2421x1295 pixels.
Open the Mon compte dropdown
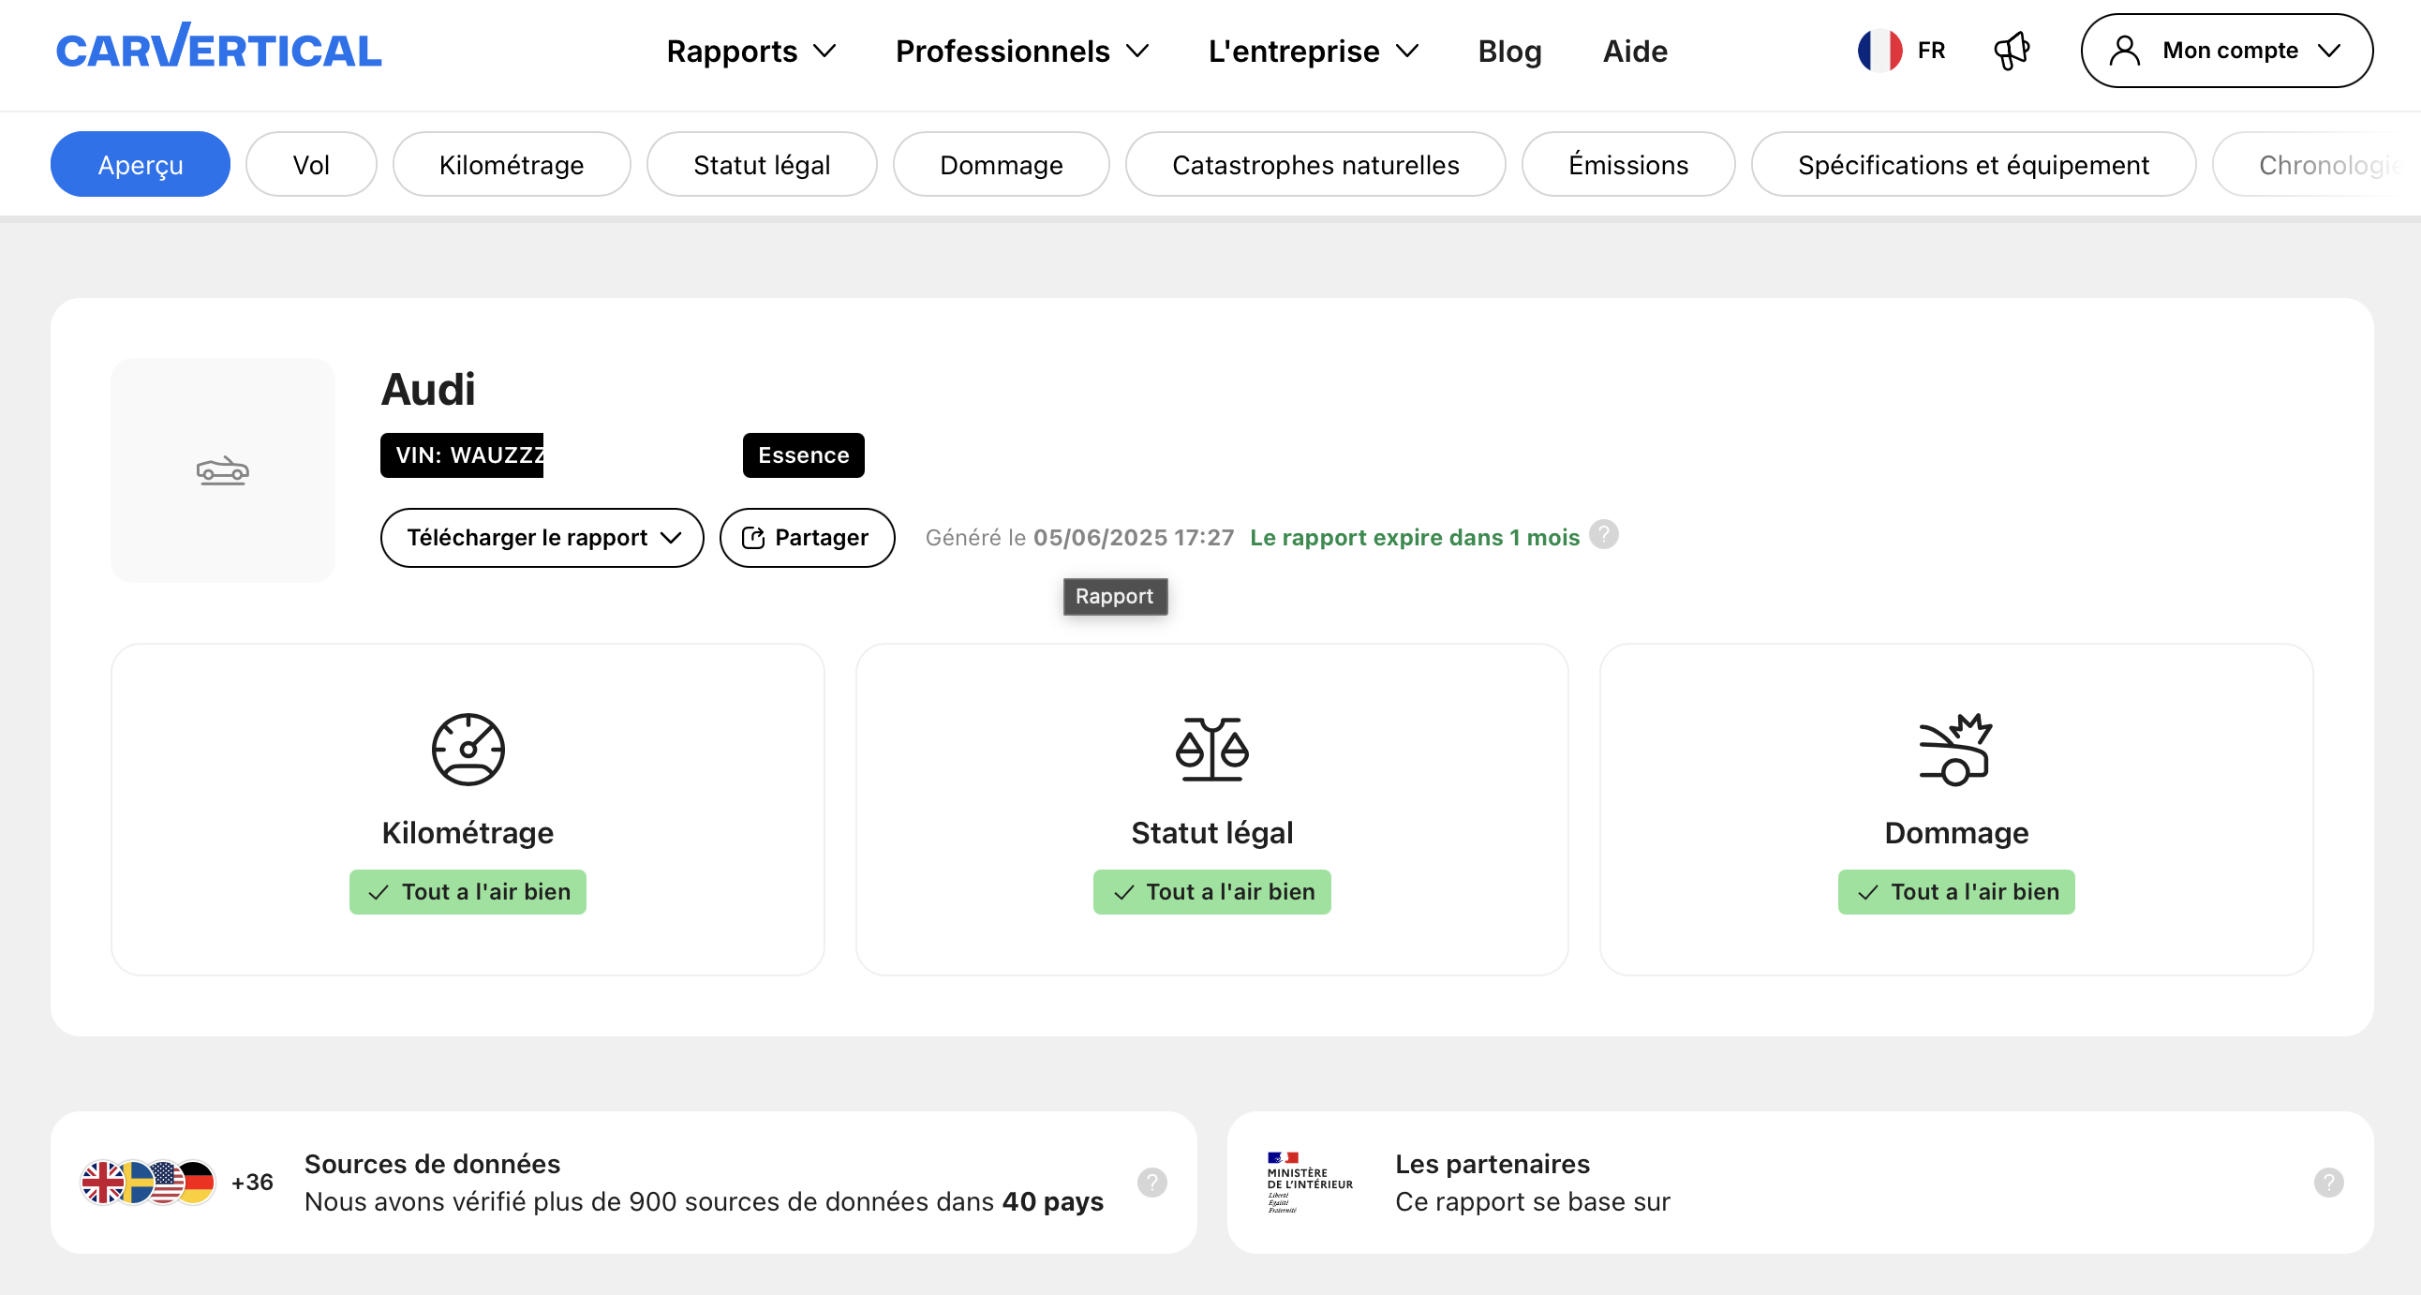pos(2226,51)
